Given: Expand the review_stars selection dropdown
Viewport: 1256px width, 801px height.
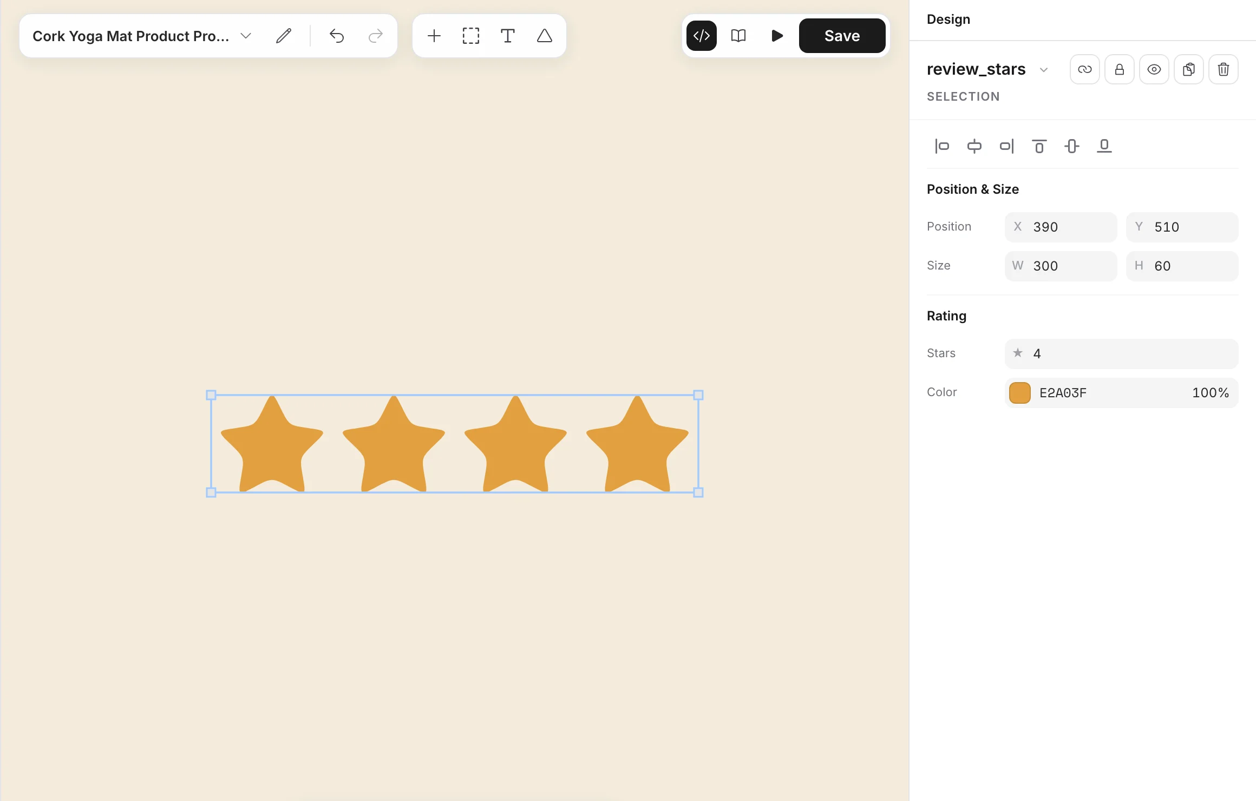Looking at the screenshot, I should (1044, 70).
